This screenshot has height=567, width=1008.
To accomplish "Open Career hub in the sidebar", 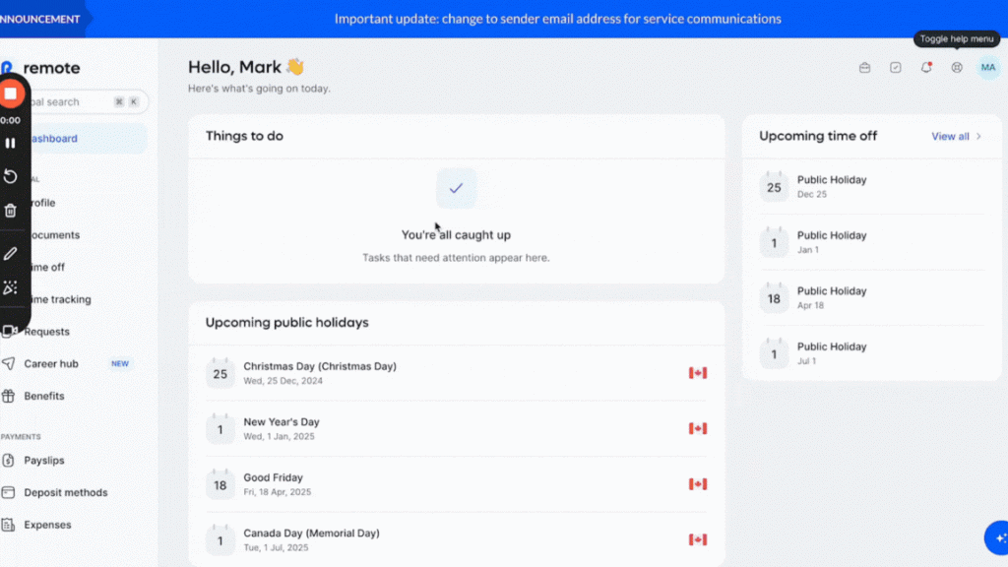I will [x=51, y=364].
